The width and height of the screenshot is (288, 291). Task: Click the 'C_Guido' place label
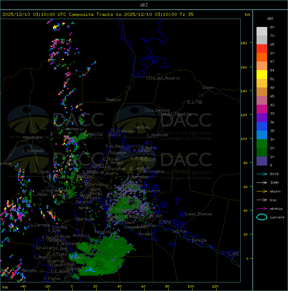(42, 172)
